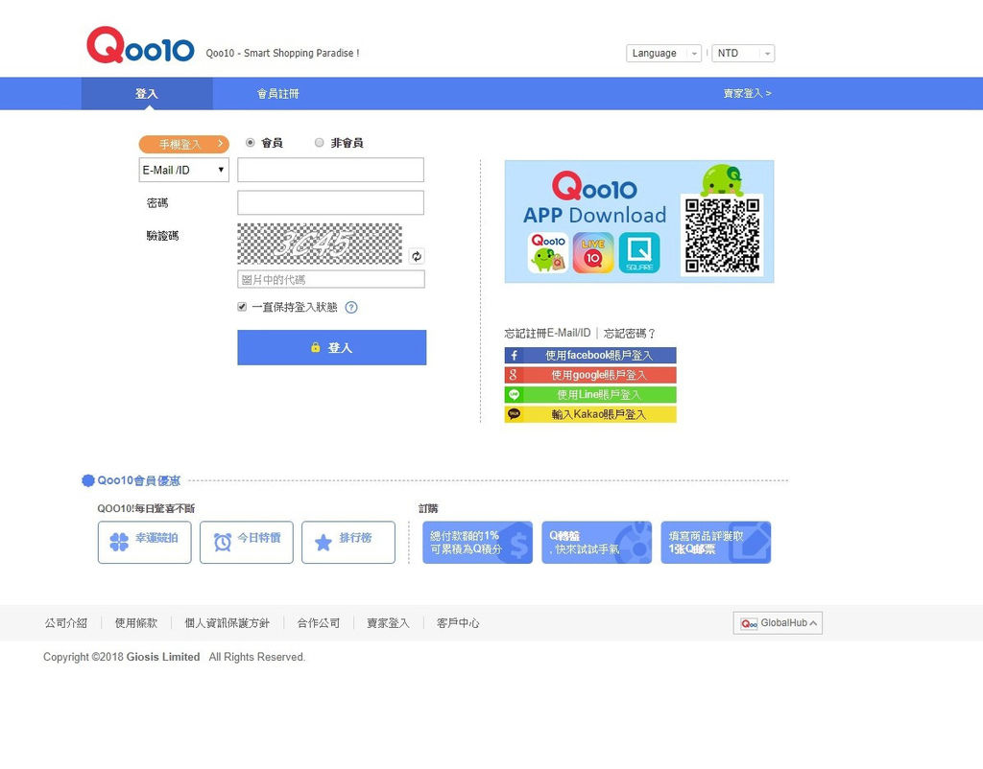Click the captcha image showing 3C45
The width and height of the screenshot is (983, 769).
coord(320,244)
